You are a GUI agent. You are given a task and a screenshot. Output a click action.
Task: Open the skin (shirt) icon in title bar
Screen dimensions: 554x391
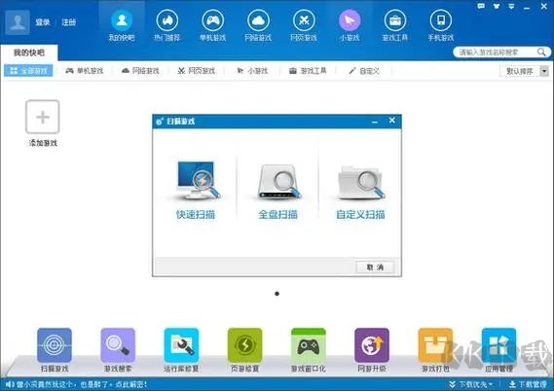pos(497,6)
